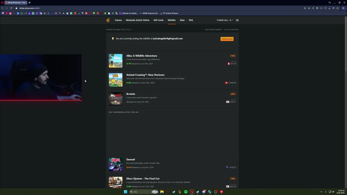Click the taskbar search box 'Ara'
347x195 pixels.
coord(144,192)
